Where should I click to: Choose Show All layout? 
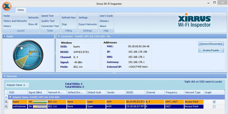[x=33, y=24]
